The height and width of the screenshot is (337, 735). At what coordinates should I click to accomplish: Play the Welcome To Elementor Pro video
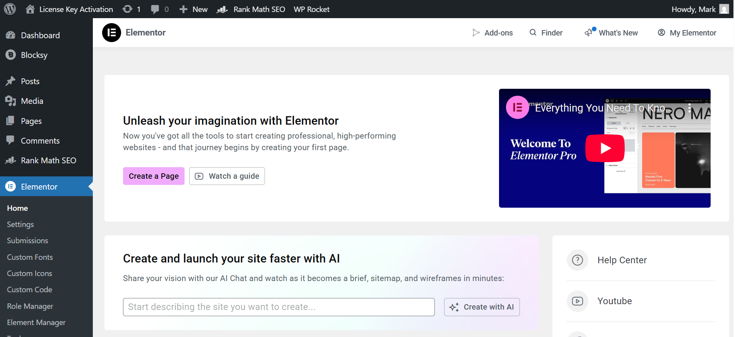(605, 148)
